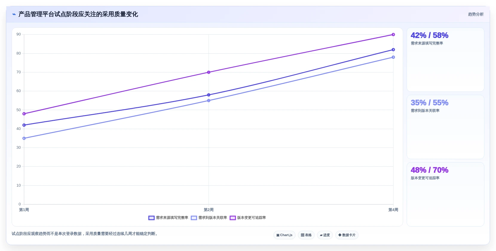Toggle the 需求来源填写完整率 legend swatch

(x=151, y=218)
